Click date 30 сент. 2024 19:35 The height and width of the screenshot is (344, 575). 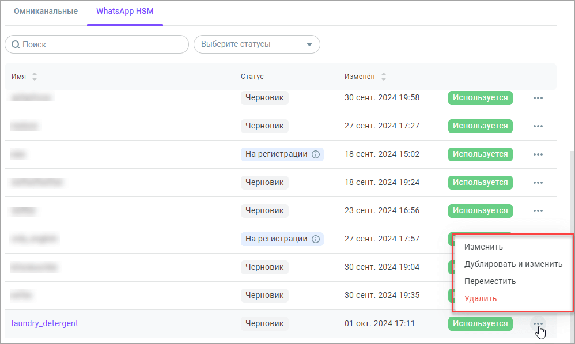click(382, 295)
